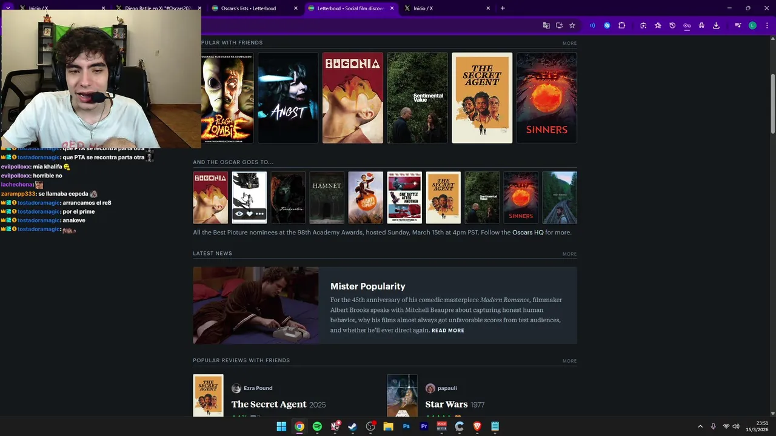
Task: Open papauli's profile name
Action: (447, 388)
